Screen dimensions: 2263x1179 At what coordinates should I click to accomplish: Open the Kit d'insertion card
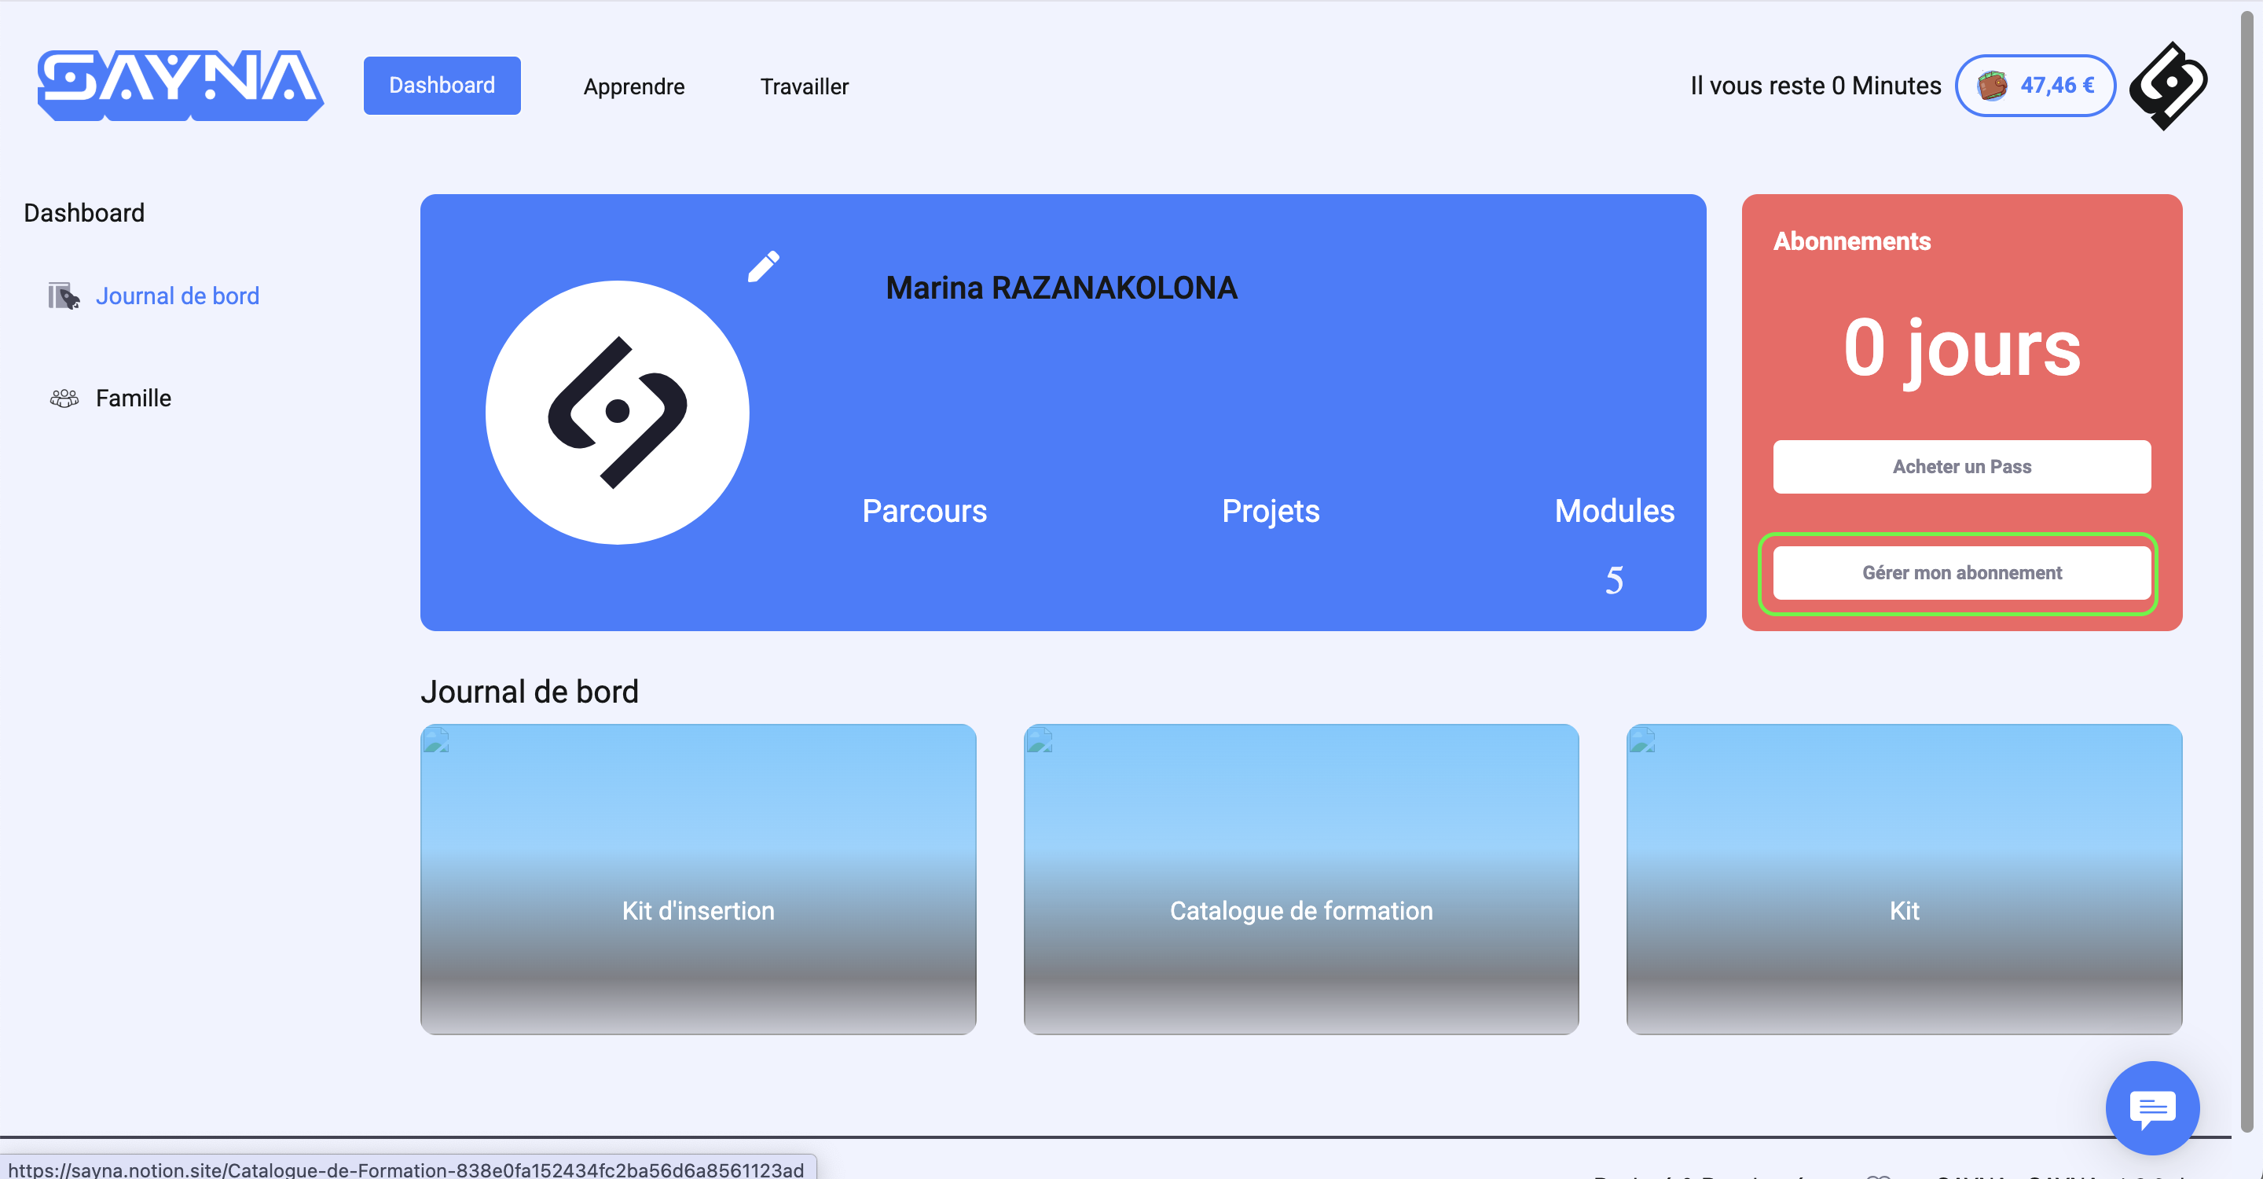point(698,879)
